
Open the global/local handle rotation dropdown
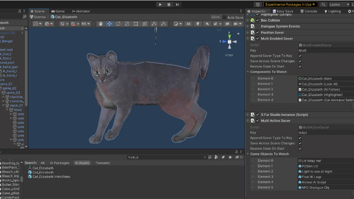[x=49, y=24]
